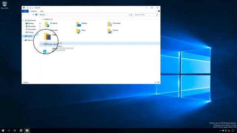This screenshot has width=237, height=133.
Task: Open the 3D Objects folder
Action: pos(51,24)
